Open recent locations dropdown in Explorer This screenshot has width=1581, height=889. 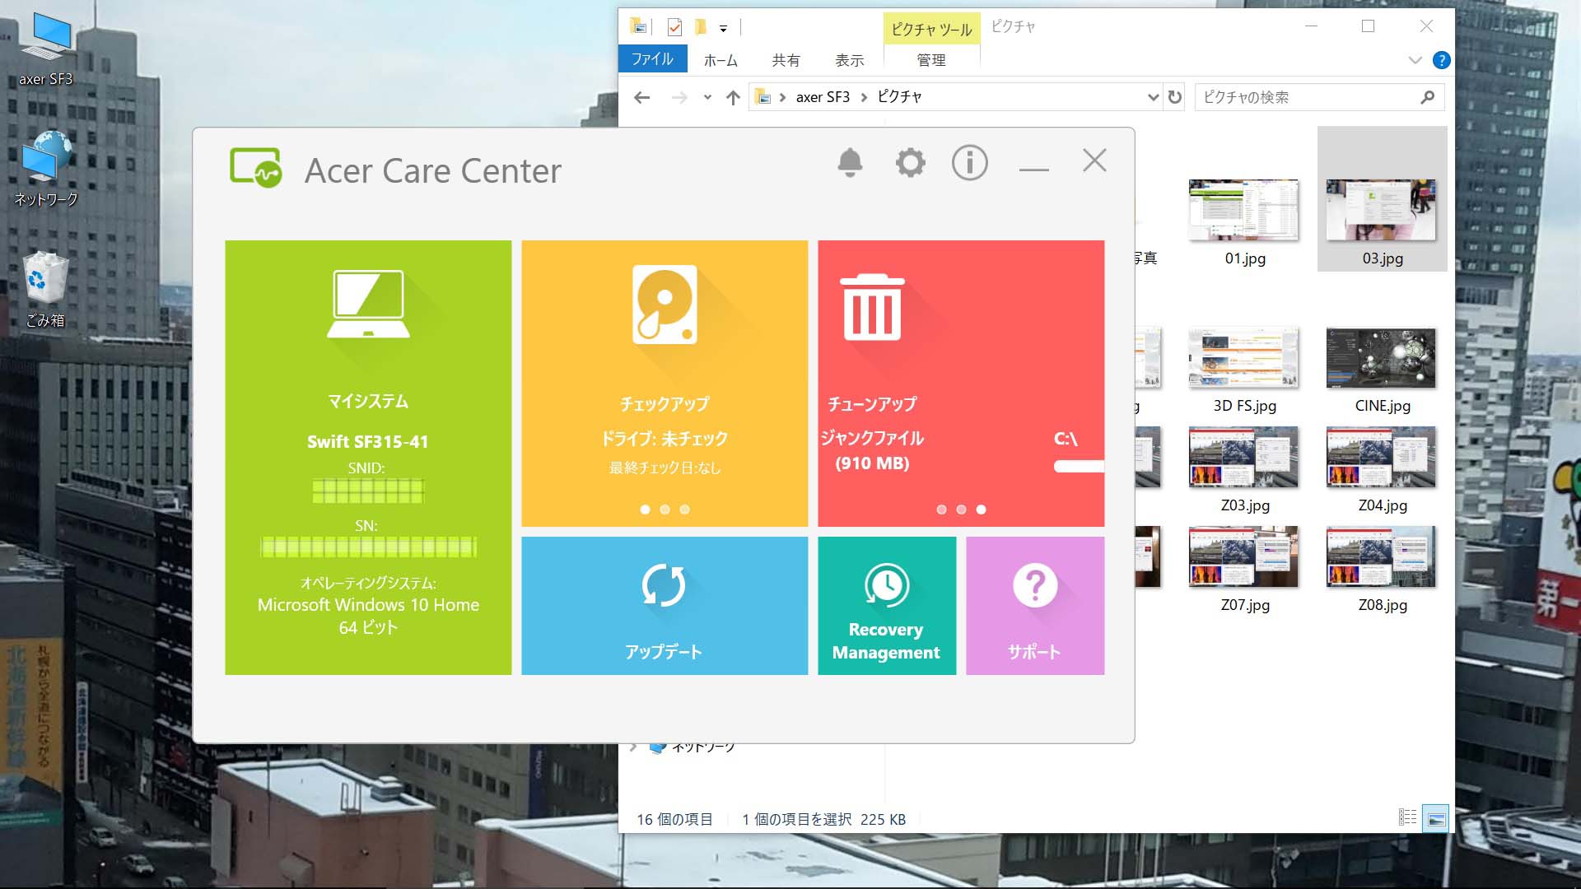707,97
